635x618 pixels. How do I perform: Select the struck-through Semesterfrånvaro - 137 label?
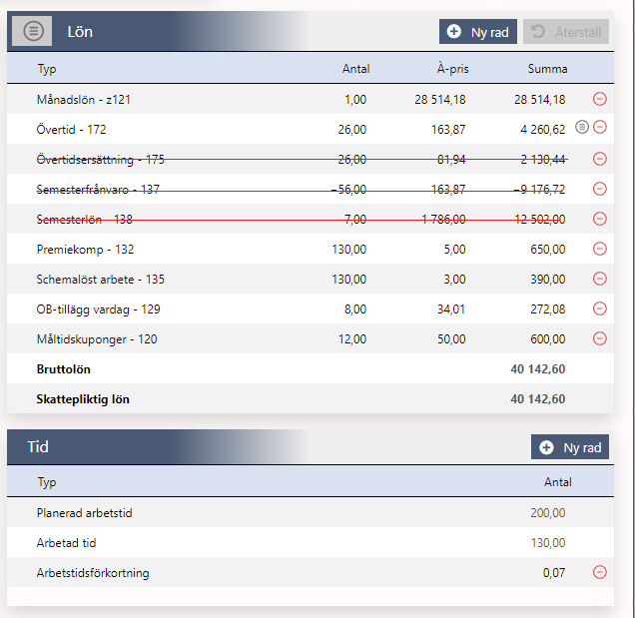98,190
